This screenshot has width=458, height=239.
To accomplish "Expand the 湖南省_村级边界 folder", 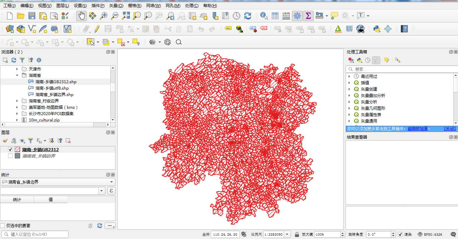I will click(x=17, y=101).
